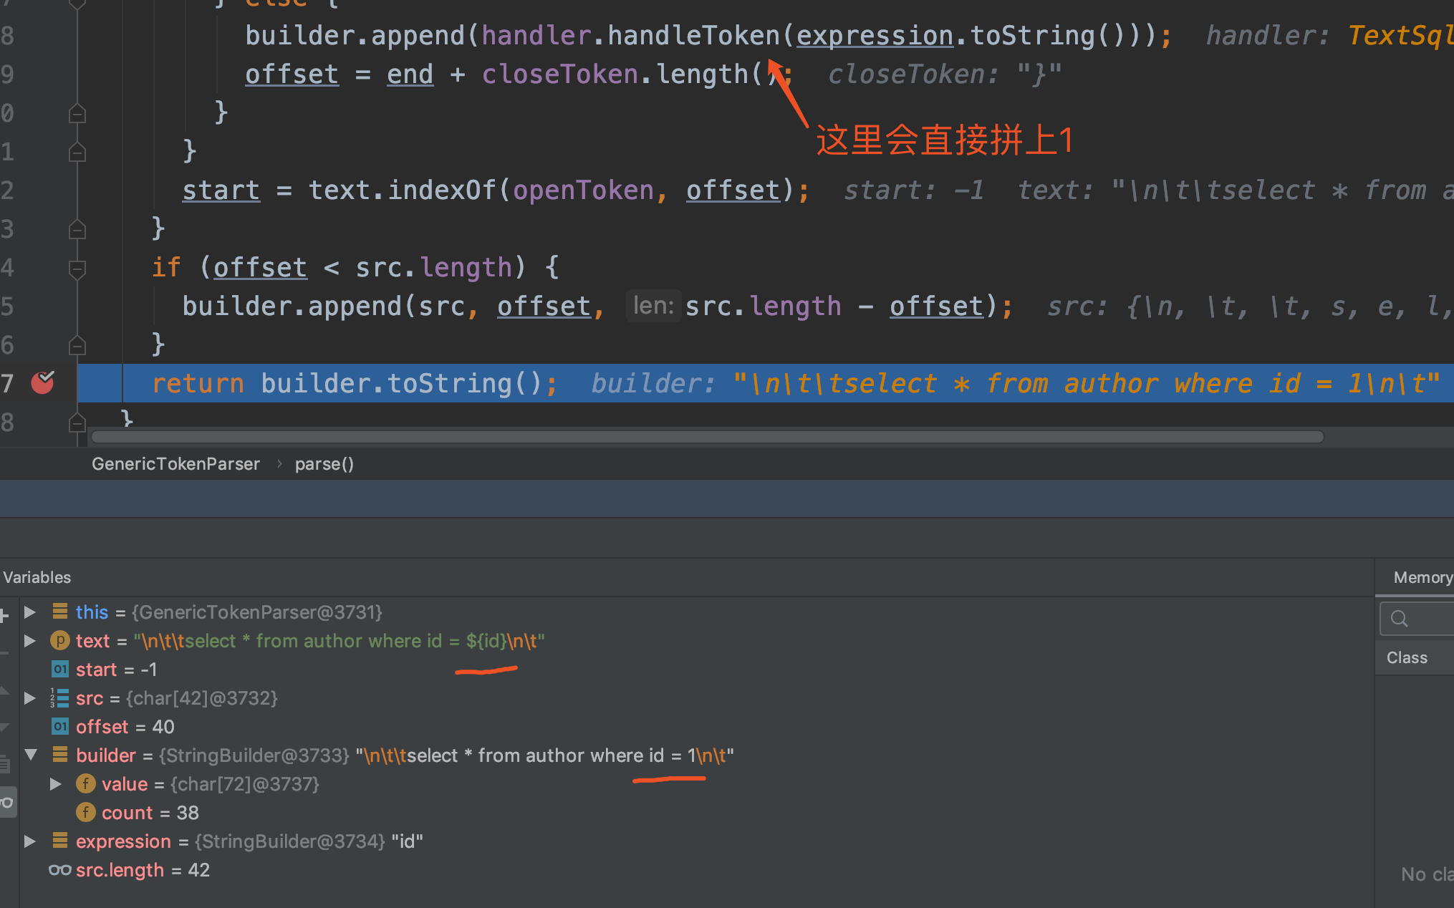Click the breakpoint icon in the gutter
The image size is (1454, 908).
(x=43, y=383)
